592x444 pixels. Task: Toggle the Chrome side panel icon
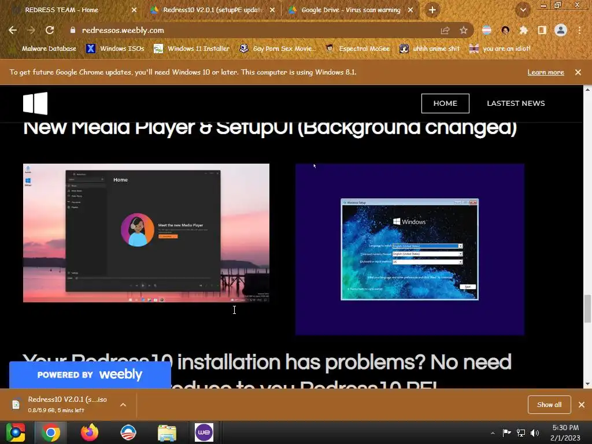(x=542, y=30)
